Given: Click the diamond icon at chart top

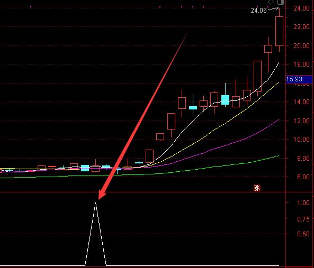Looking at the screenshot, I should tap(271, 2).
